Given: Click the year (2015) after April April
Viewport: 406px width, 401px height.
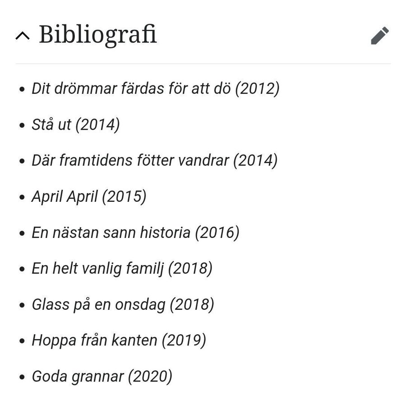Looking at the screenshot, I should tap(124, 197).
